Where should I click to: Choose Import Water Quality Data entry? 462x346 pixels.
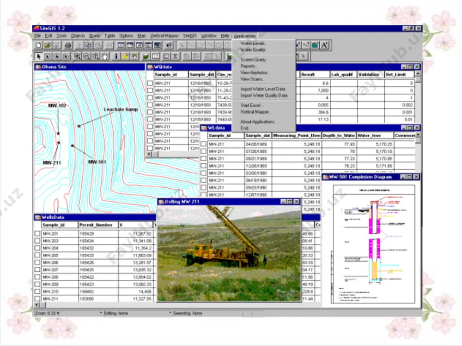point(264,95)
